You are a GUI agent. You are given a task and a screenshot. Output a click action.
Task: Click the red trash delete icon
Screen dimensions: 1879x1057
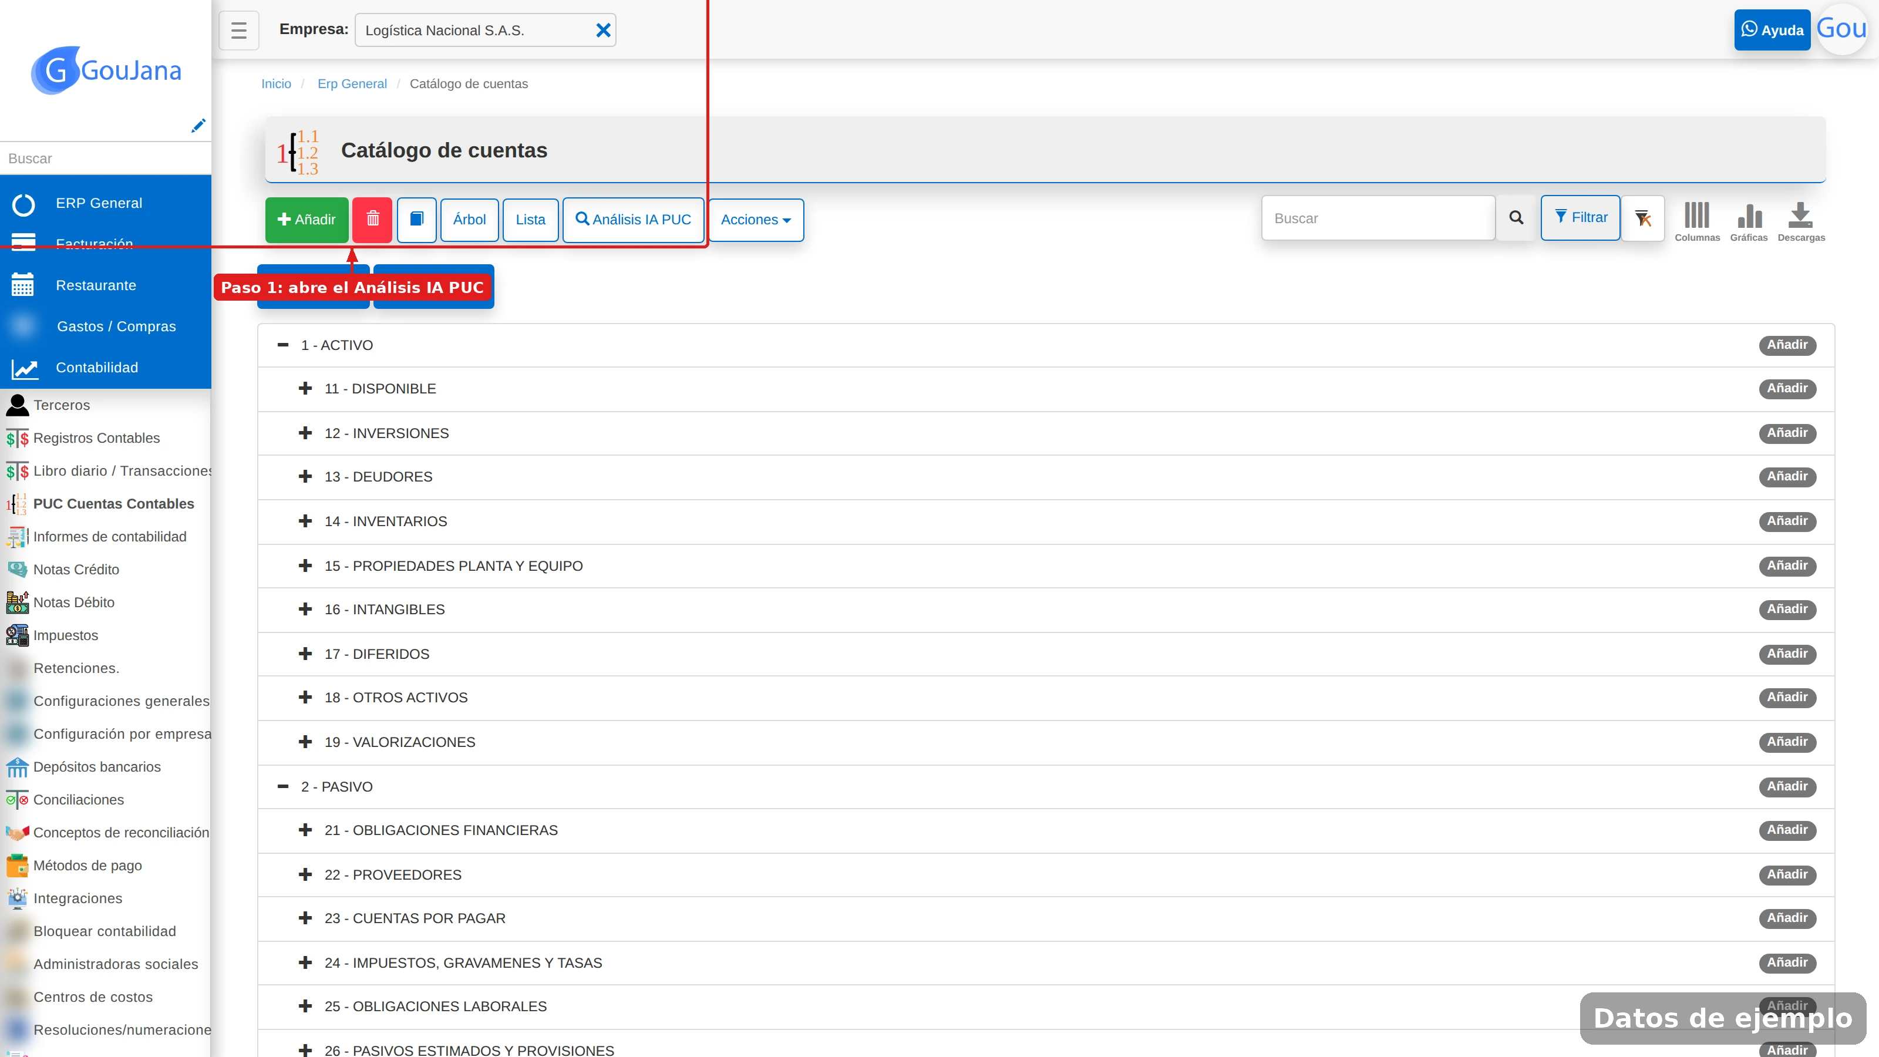[x=372, y=219]
